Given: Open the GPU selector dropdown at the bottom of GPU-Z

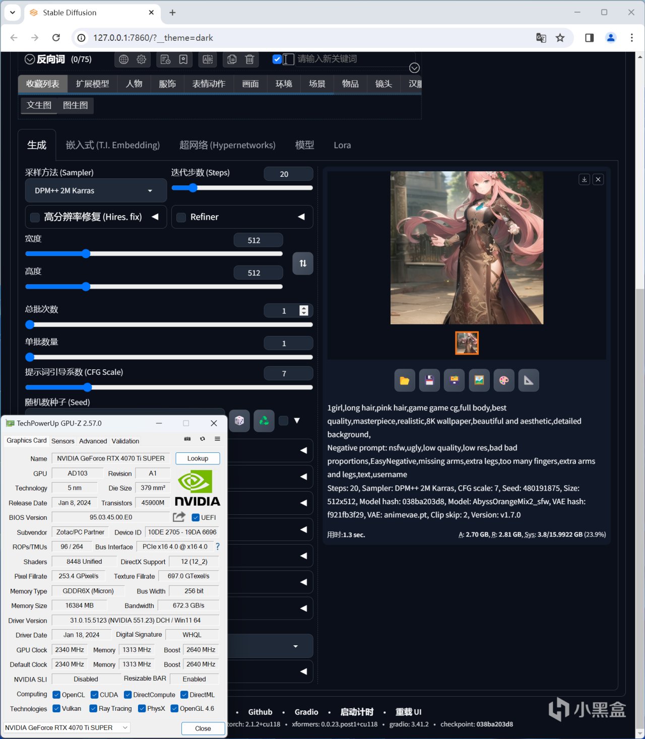Looking at the screenshot, I should (x=67, y=727).
